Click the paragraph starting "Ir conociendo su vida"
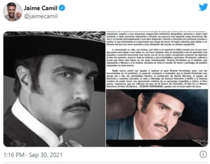Viewport: 210px width, 164px height. point(157,58)
